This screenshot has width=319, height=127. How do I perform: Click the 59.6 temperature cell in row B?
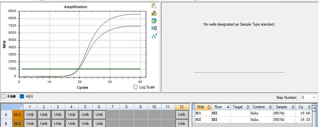pos(18,123)
